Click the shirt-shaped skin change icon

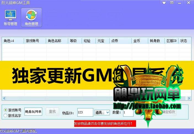click(164, 2)
